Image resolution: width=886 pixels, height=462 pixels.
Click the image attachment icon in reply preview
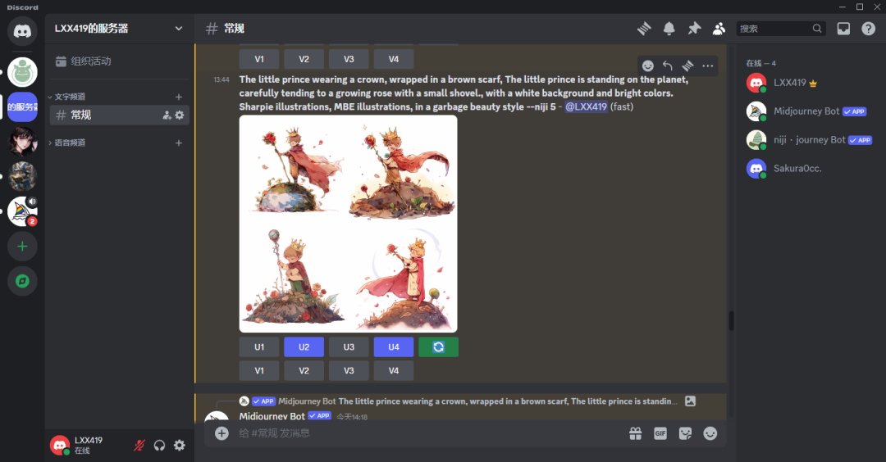690,401
